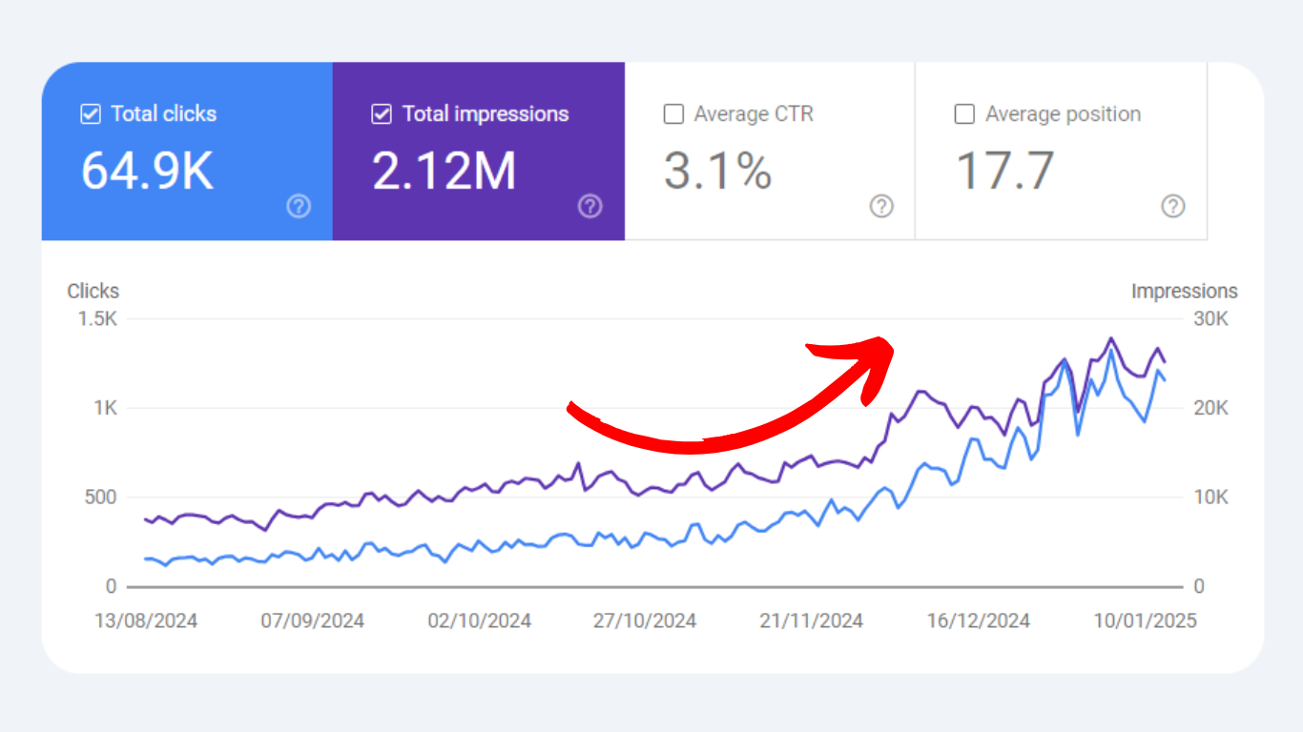Click the Impressions axis title
Screen dimensions: 1303x732
click(x=1184, y=292)
